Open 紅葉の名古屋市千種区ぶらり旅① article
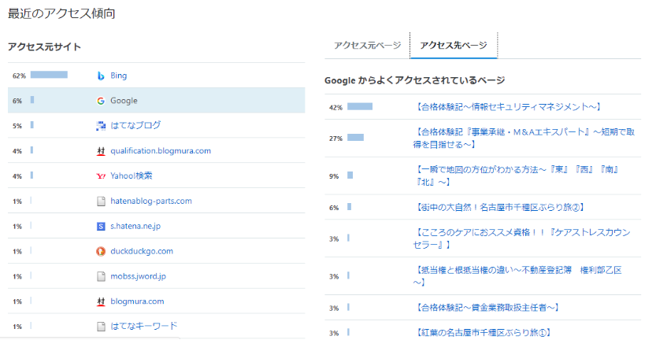Screen dimensions: 645x340 pyautogui.click(x=482, y=333)
